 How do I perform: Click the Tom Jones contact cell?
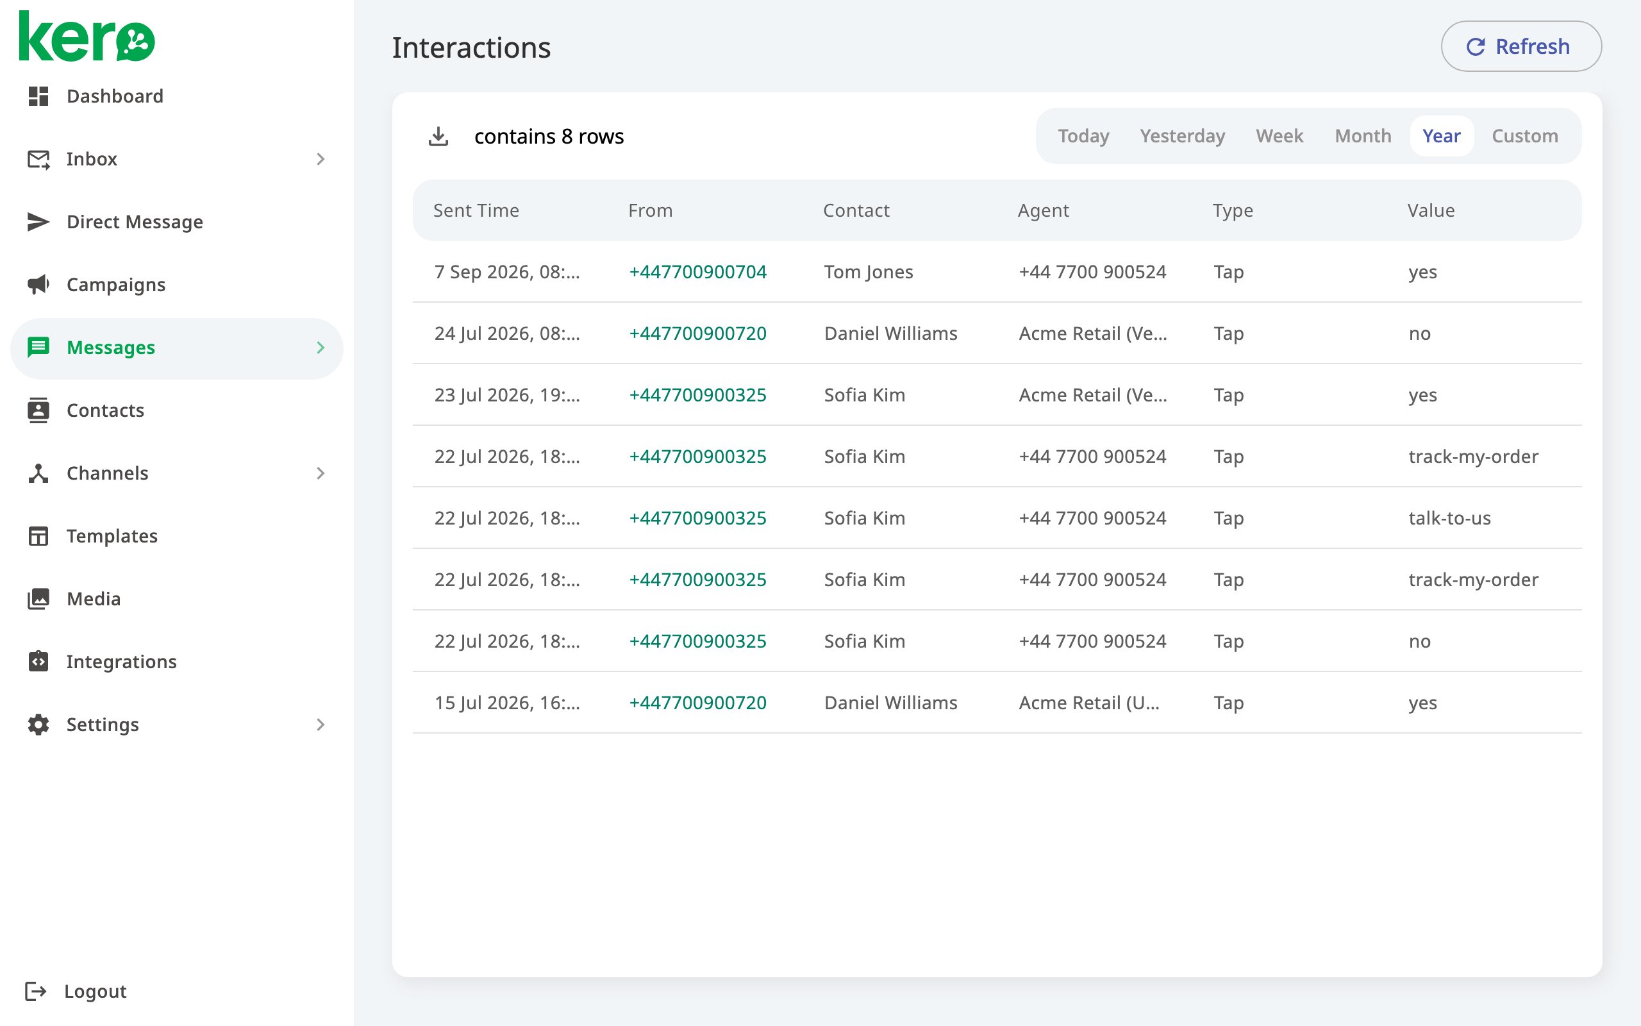pyautogui.click(x=869, y=272)
